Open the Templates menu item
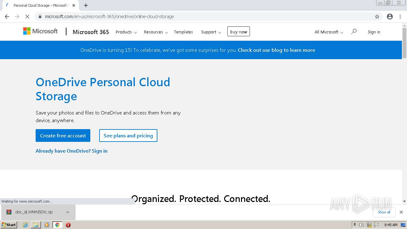Viewport: 407px width, 229px height. pyautogui.click(x=183, y=32)
